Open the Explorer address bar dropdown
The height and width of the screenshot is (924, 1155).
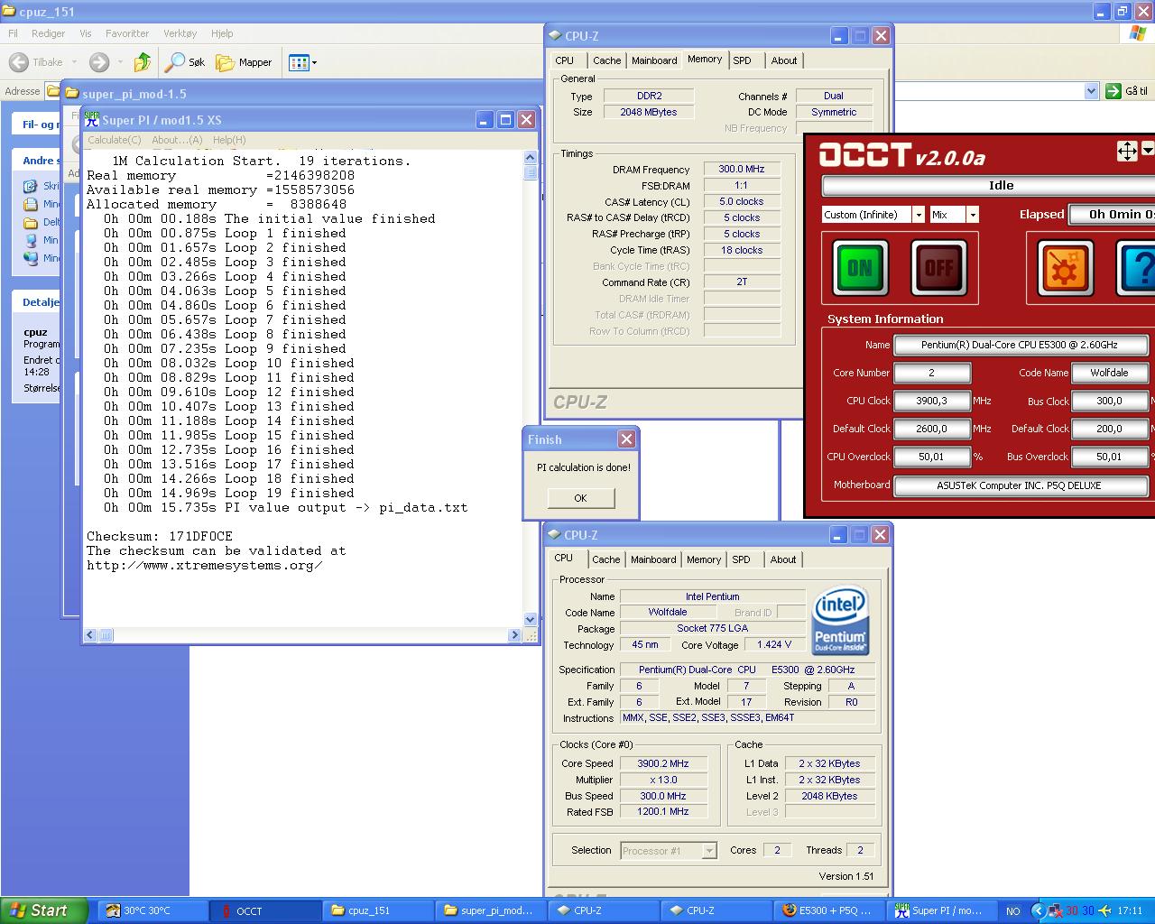pyautogui.click(x=1091, y=91)
